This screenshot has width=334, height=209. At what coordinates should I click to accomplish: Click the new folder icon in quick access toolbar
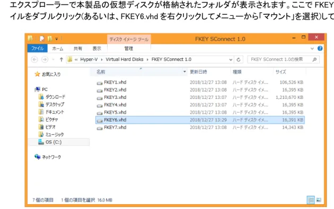pos(50,39)
